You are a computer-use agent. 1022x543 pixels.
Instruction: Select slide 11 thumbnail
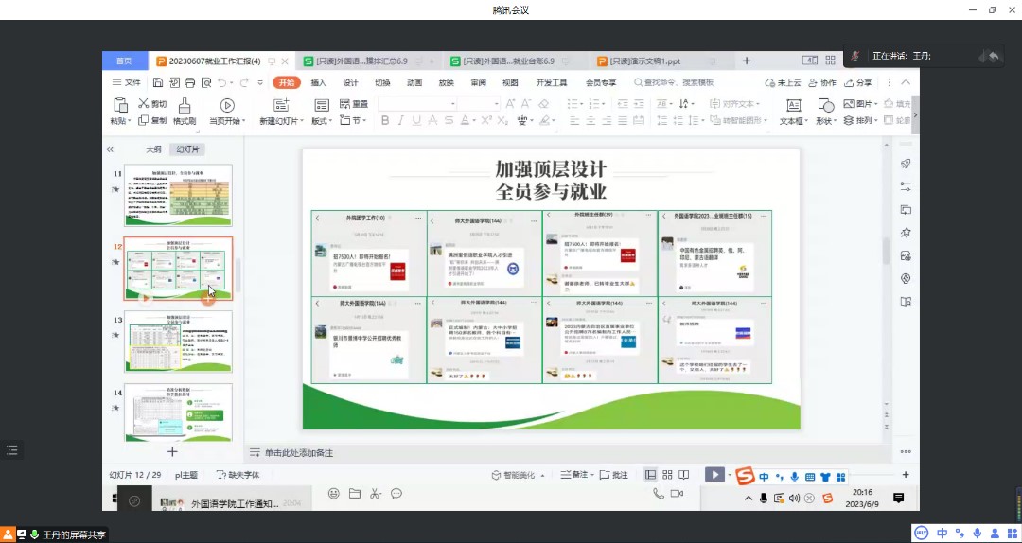point(178,196)
